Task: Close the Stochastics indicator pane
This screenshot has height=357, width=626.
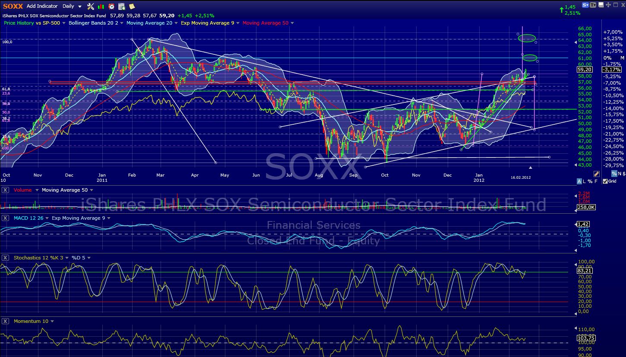Action: pyautogui.click(x=5, y=258)
